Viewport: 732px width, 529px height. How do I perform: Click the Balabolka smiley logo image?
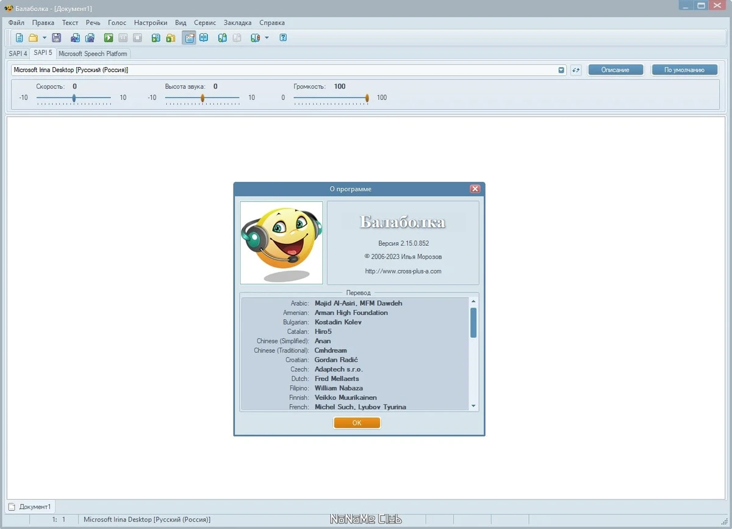281,243
